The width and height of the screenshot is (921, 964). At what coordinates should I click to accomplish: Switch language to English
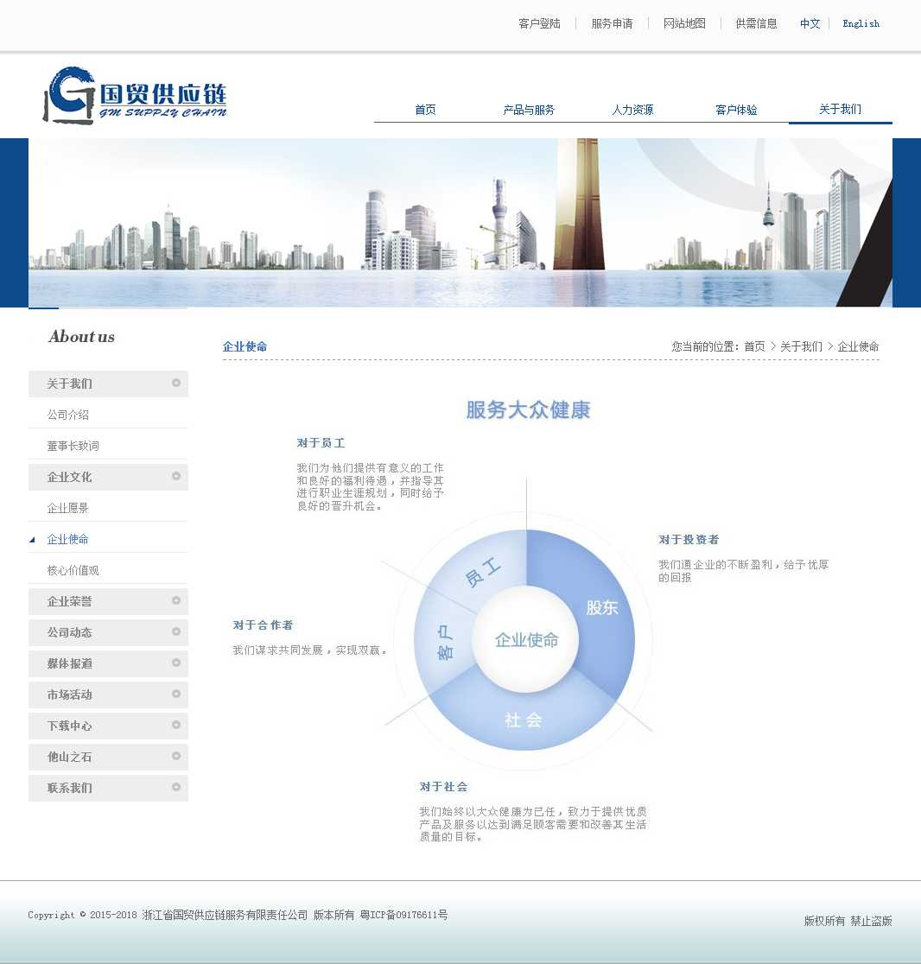(x=861, y=23)
